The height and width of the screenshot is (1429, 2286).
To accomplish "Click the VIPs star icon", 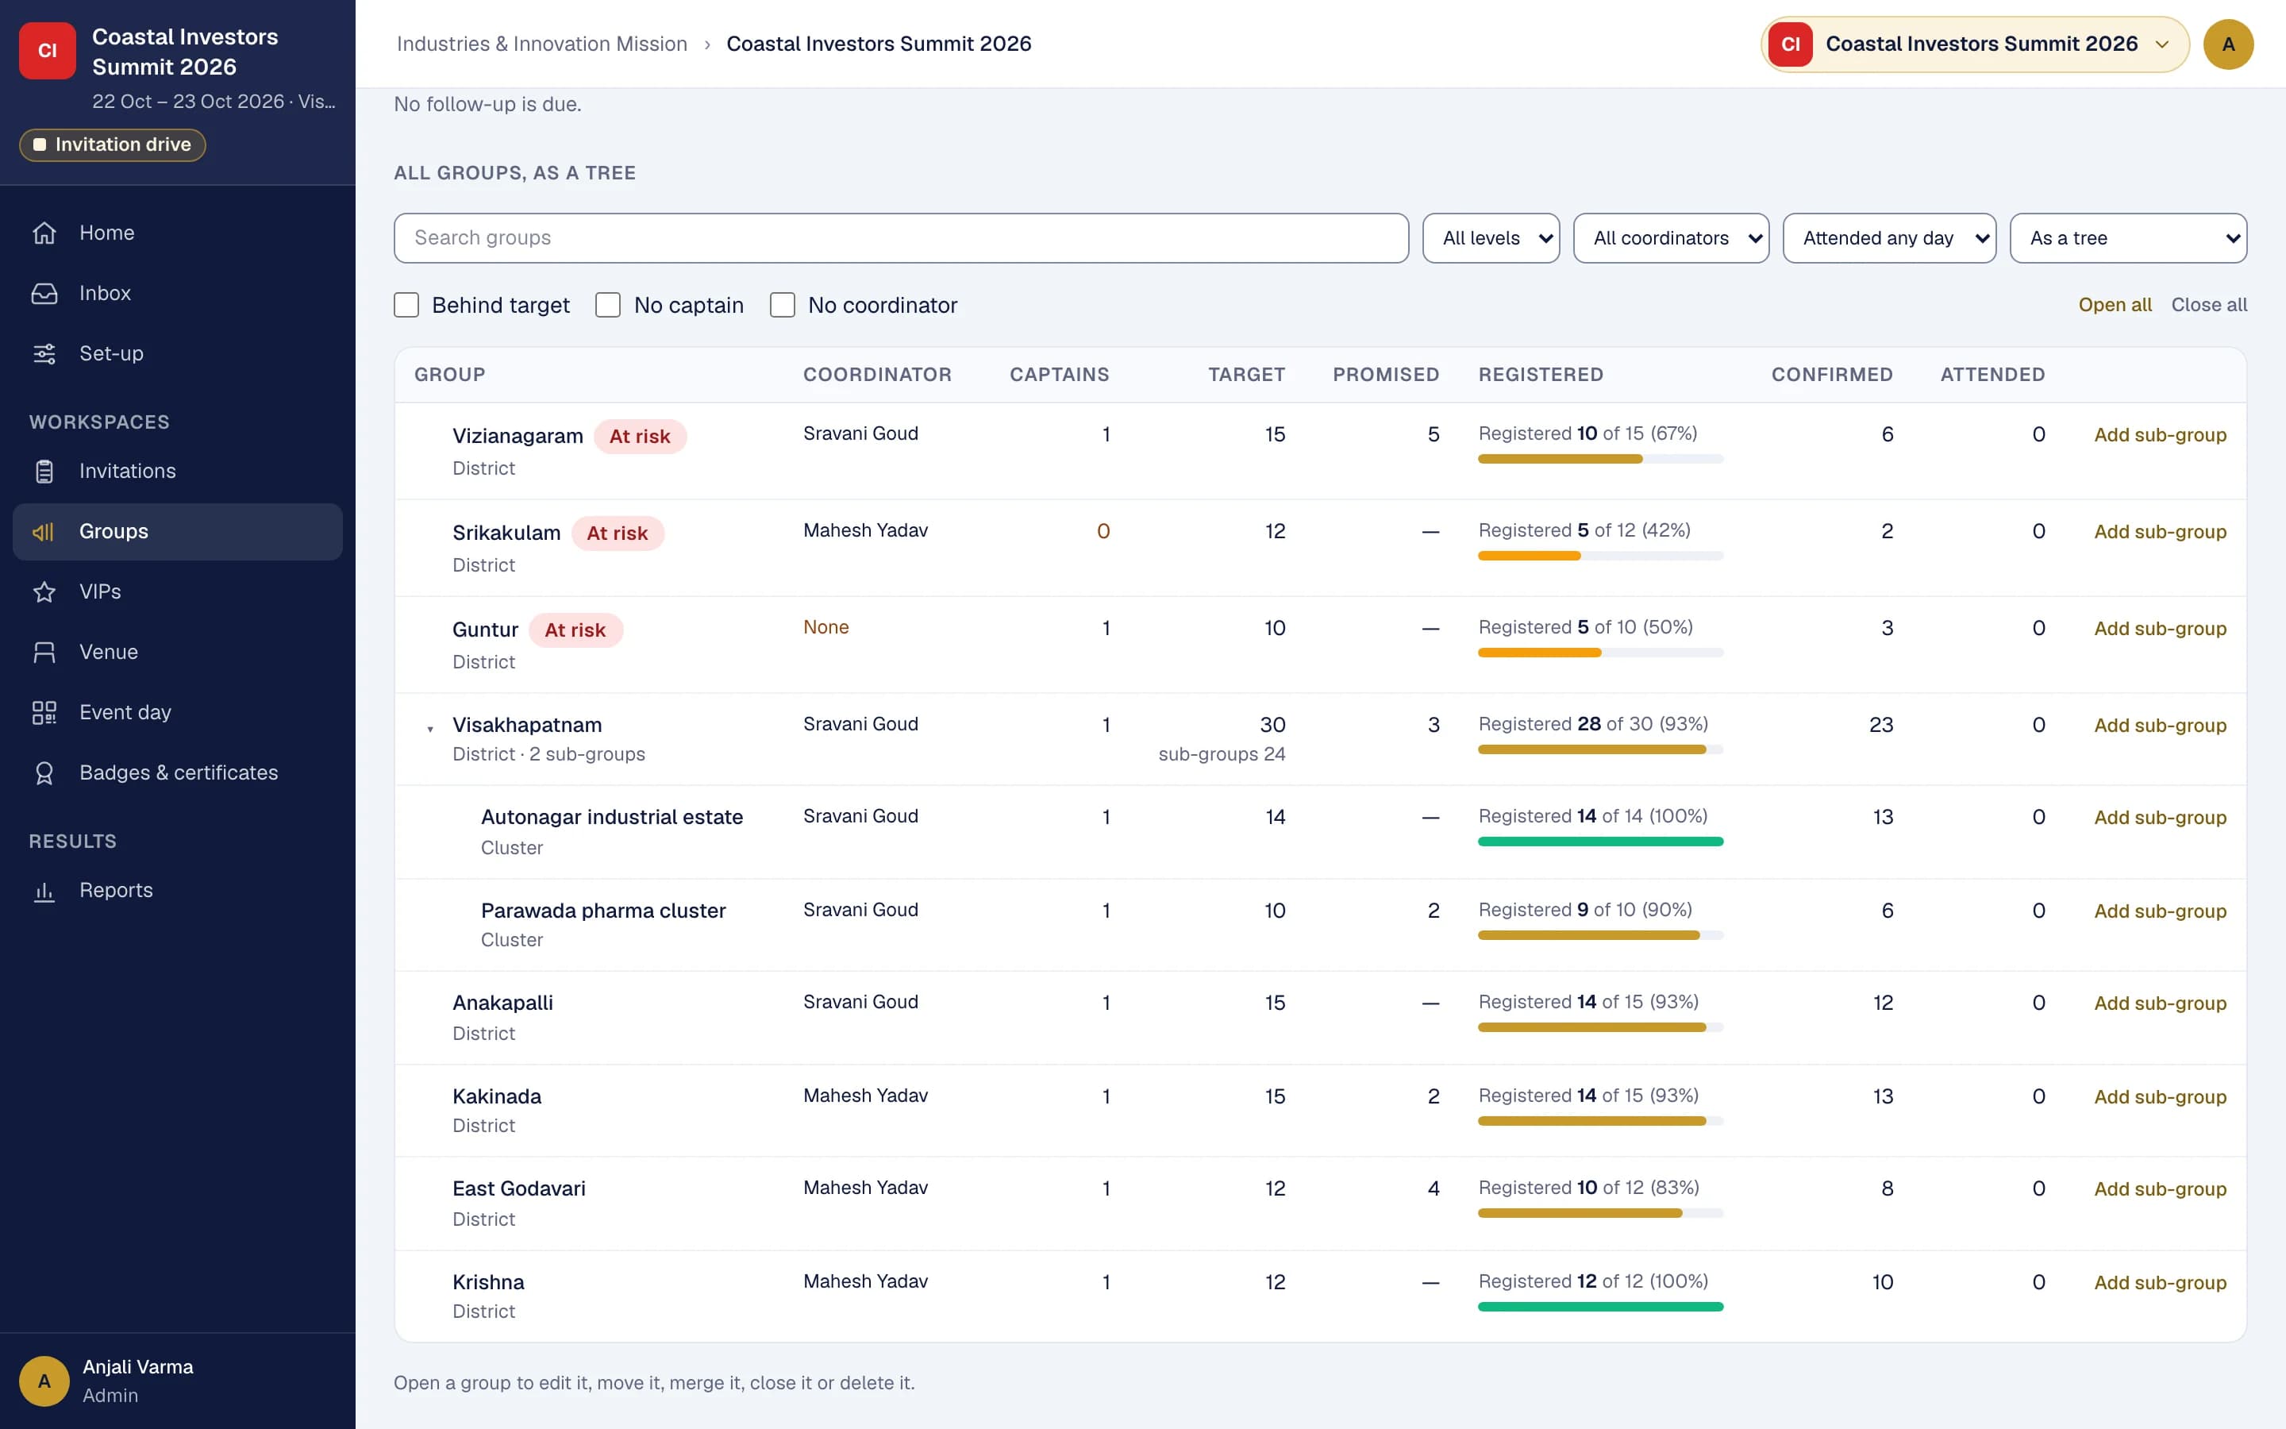I will tap(44, 591).
